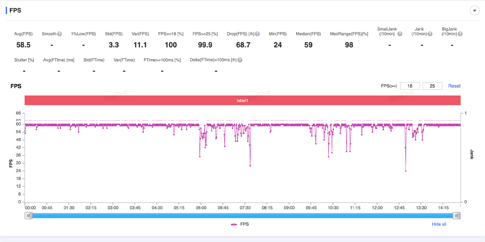This screenshot has width=485, height=242.
Task: Open help icon next to Jank (/10min)
Action: [430, 34]
